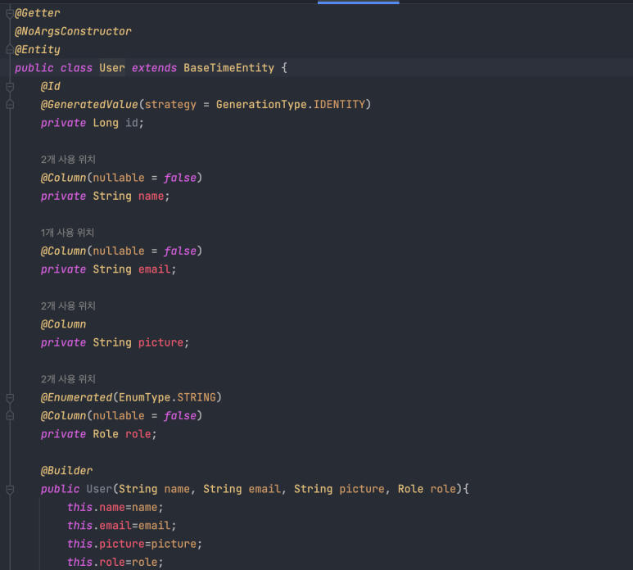Click the 'String email' constructor parameter
The image size is (633, 570).
pyautogui.click(x=242, y=489)
